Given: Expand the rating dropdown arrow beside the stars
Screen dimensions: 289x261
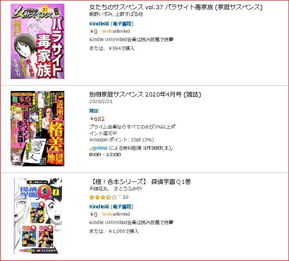Looking at the screenshot, I should [x=120, y=196].
